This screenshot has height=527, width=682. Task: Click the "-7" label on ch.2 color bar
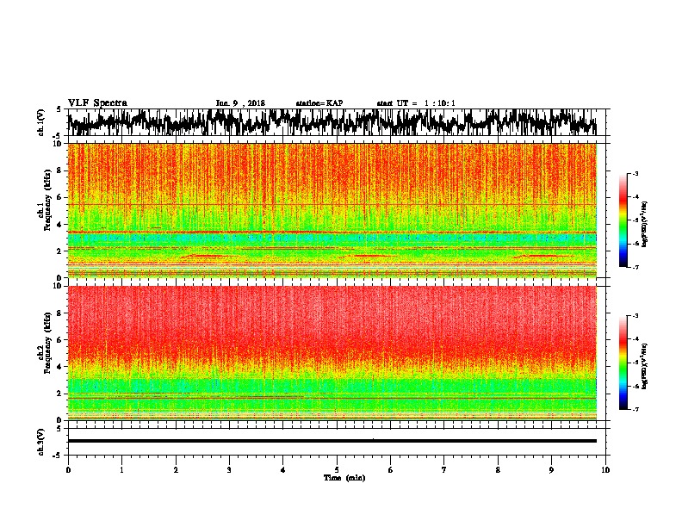(635, 409)
